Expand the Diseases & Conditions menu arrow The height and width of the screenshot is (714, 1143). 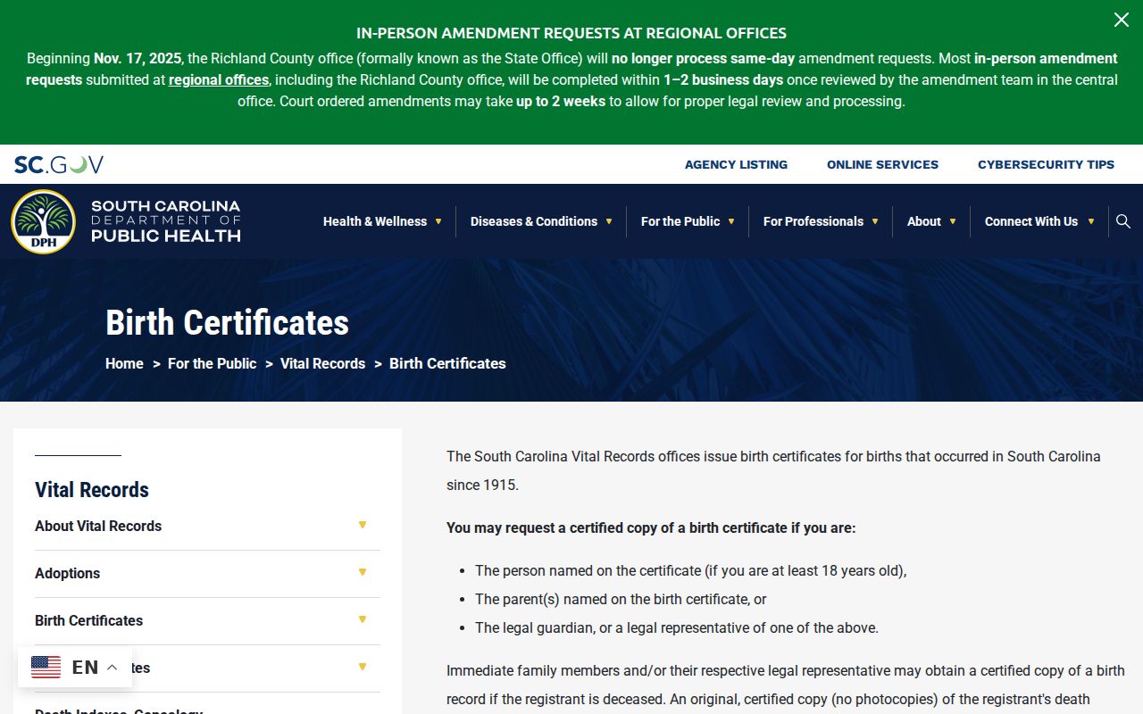click(x=609, y=221)
